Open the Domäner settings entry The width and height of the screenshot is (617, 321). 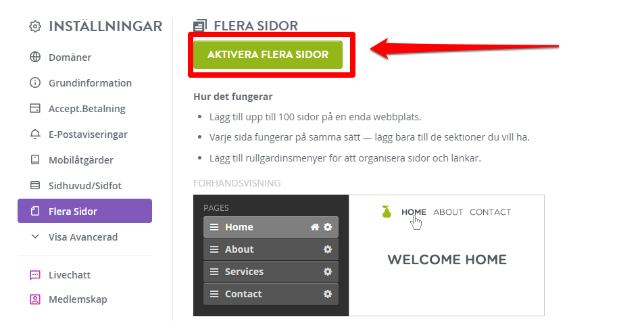click(x=70, y=57)
